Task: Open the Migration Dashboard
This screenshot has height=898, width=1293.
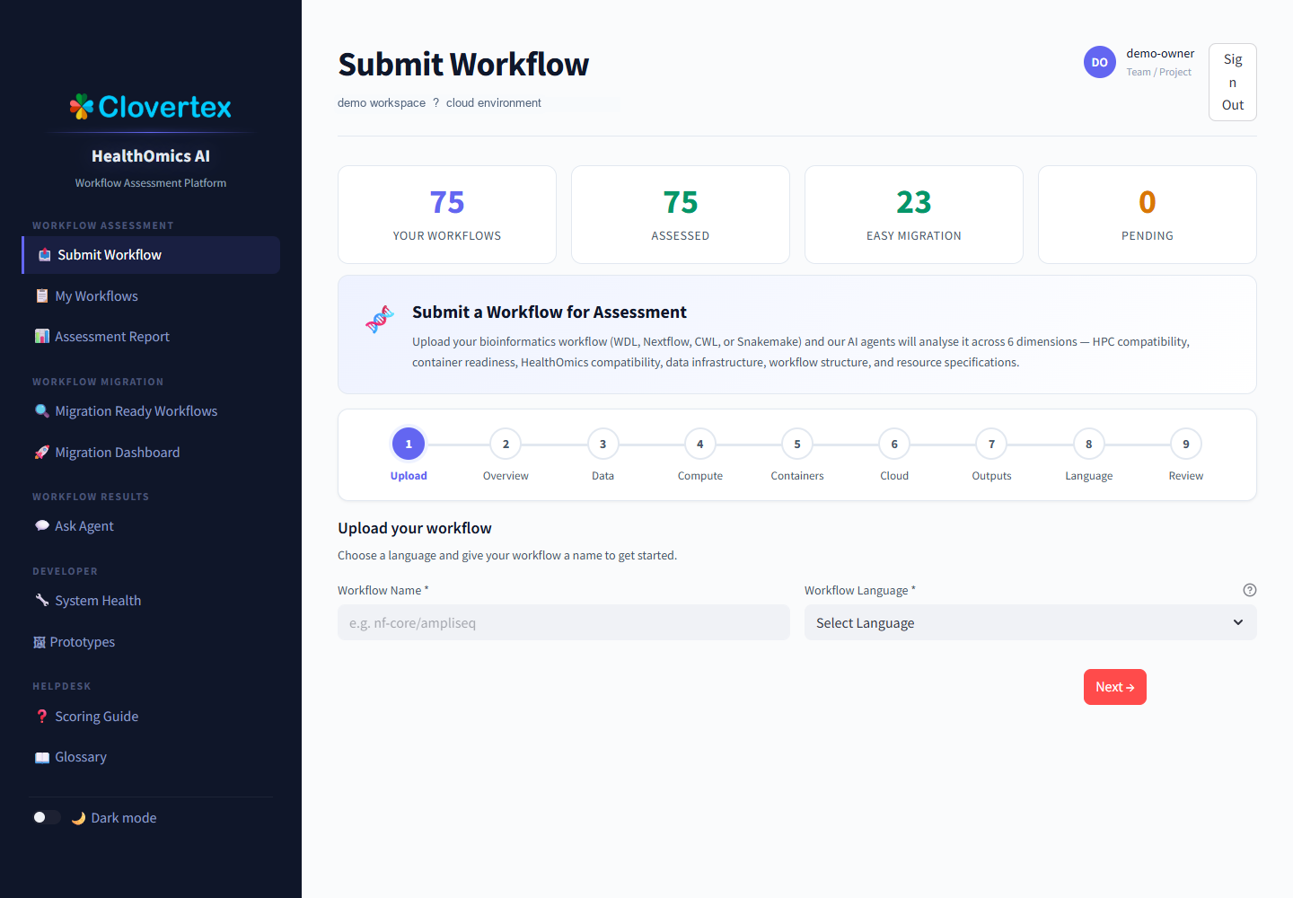Action: pos(151,453)
